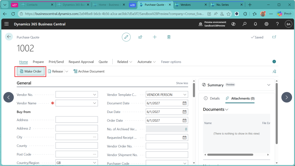The image size is (295, 166).
Task: Click the pencil edit icon
Action: pyautogui.click(x=126, y=37)
